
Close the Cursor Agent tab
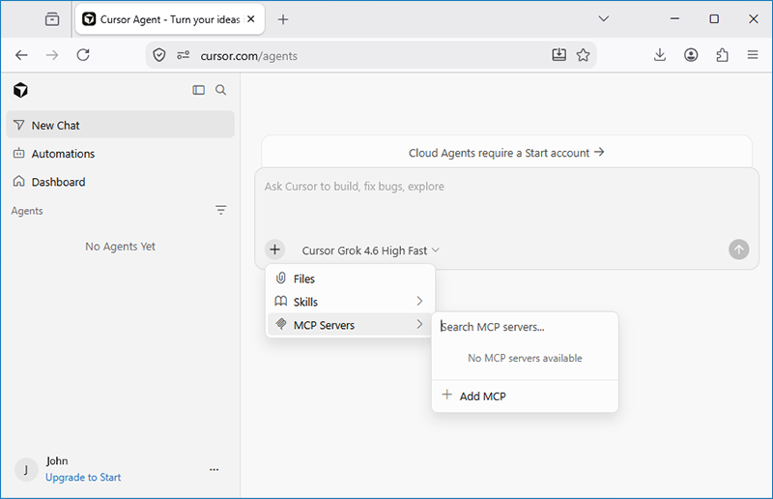pyautogui.click(x=251, y=19)
